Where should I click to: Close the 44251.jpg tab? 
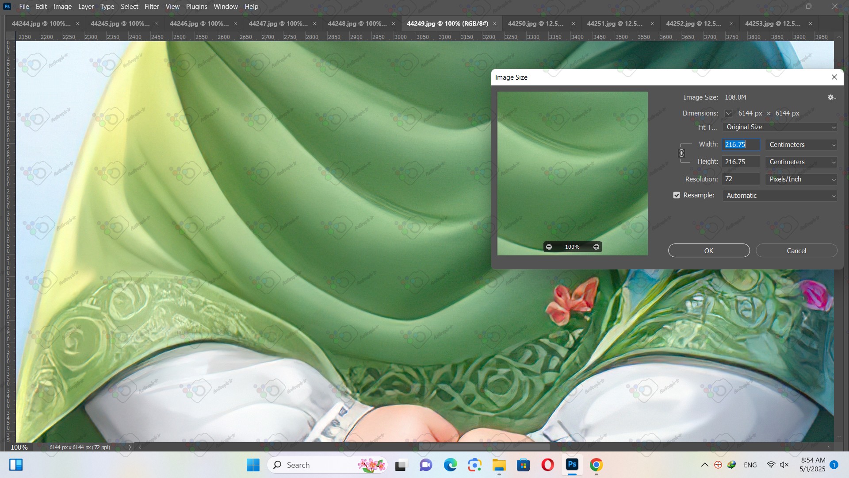tap(653, 23)
